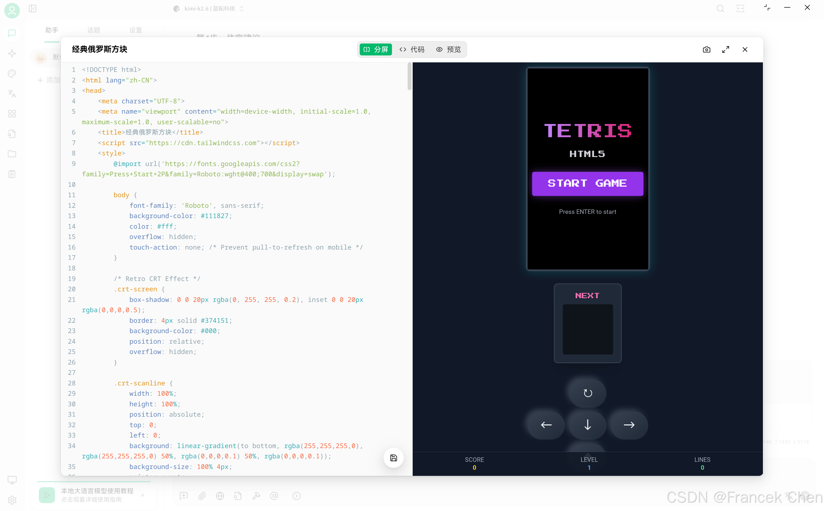Click the attachment paperclip icon
This screenshot has width=824, height=511.
[x=202, y=496]
